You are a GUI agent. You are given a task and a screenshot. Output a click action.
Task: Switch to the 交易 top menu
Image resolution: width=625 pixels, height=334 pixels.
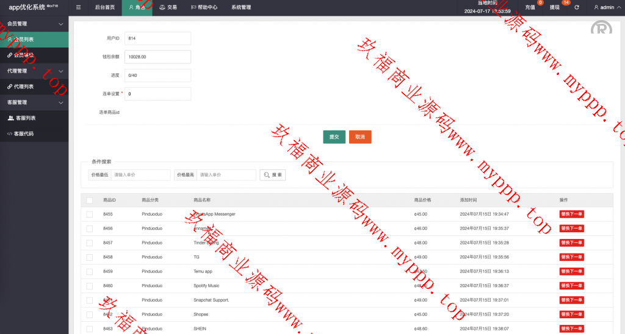168,7
